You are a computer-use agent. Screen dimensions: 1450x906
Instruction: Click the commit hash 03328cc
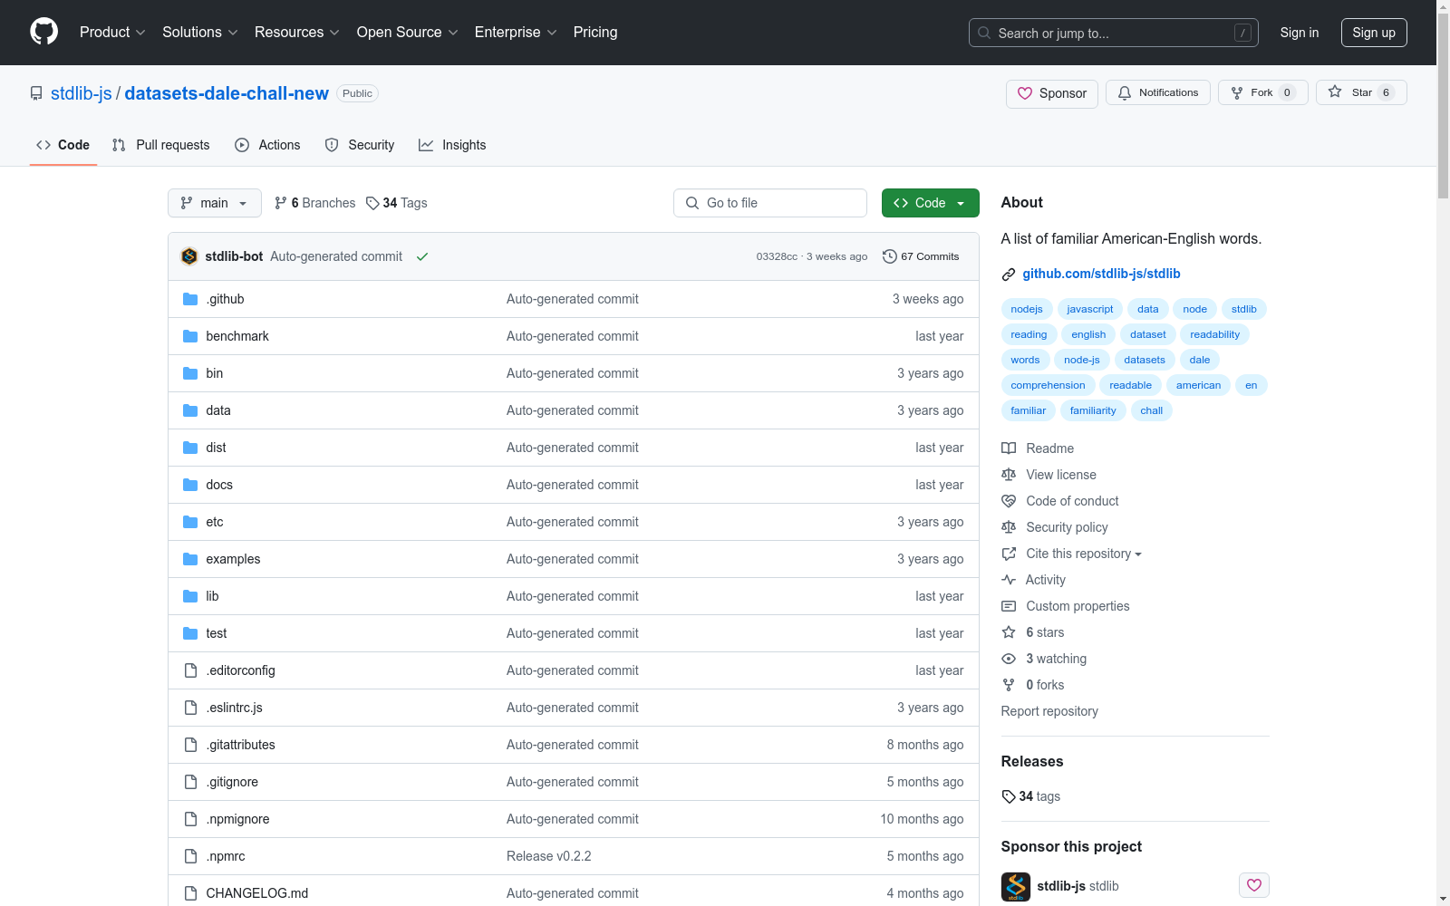[777, 256]
